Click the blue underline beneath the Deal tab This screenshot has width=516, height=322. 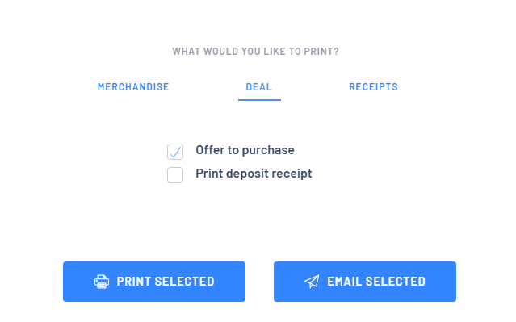pyautogui.click(x=260, y=99)
